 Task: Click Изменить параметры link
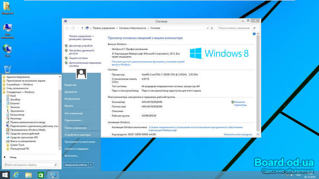click(240, 103)
